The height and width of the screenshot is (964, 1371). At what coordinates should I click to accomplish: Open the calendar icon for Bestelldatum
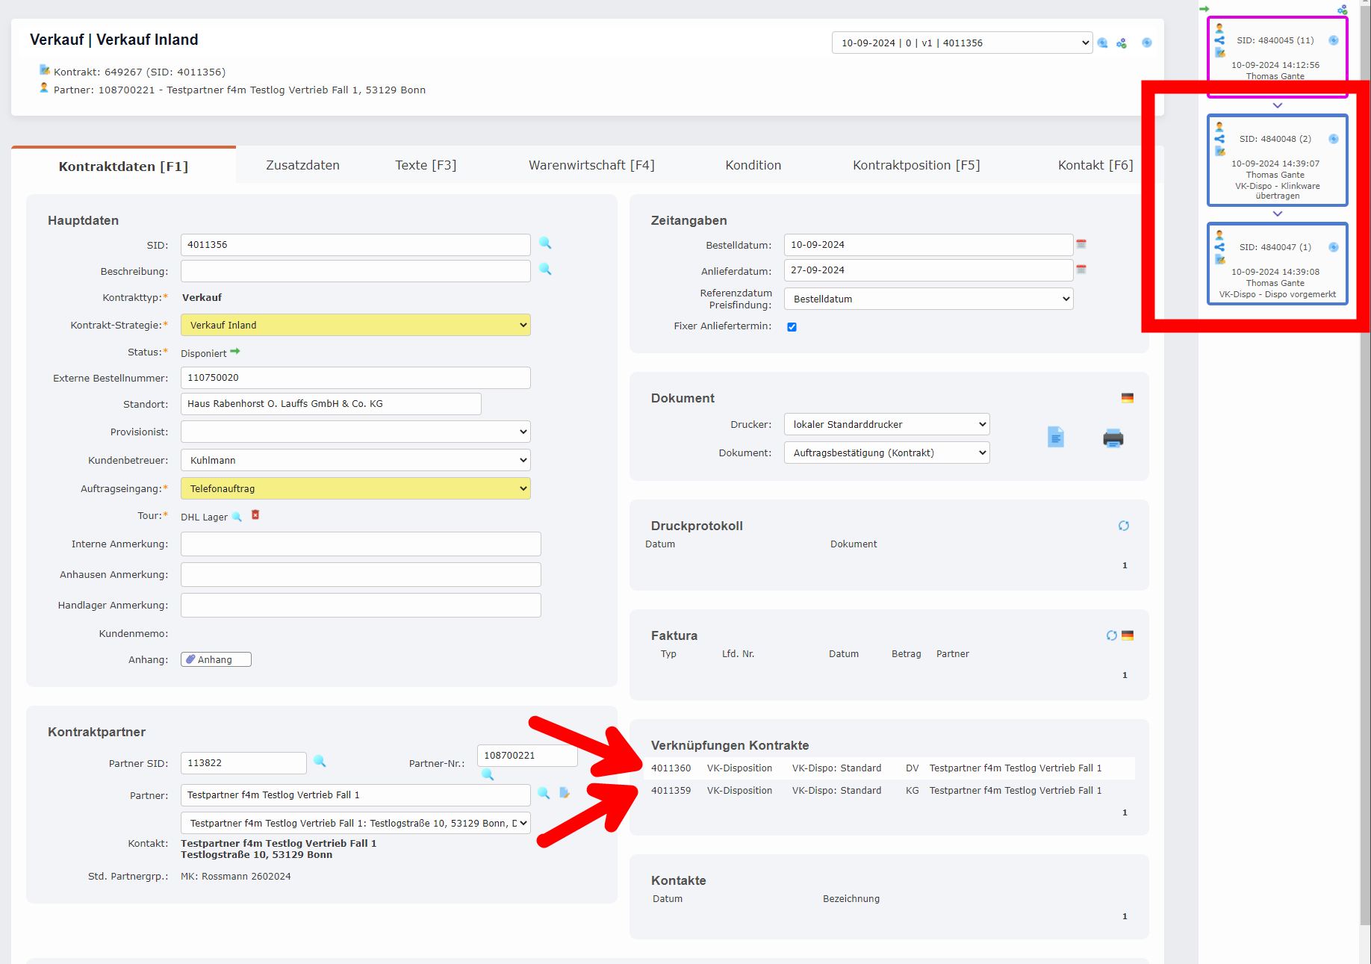pos(1081,244)
